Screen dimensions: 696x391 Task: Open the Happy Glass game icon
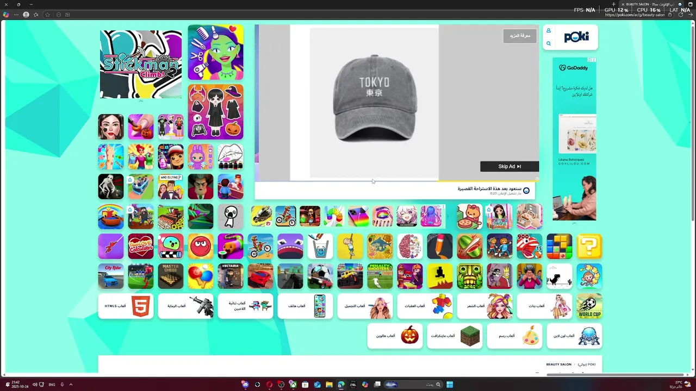(x=320, y=247)
